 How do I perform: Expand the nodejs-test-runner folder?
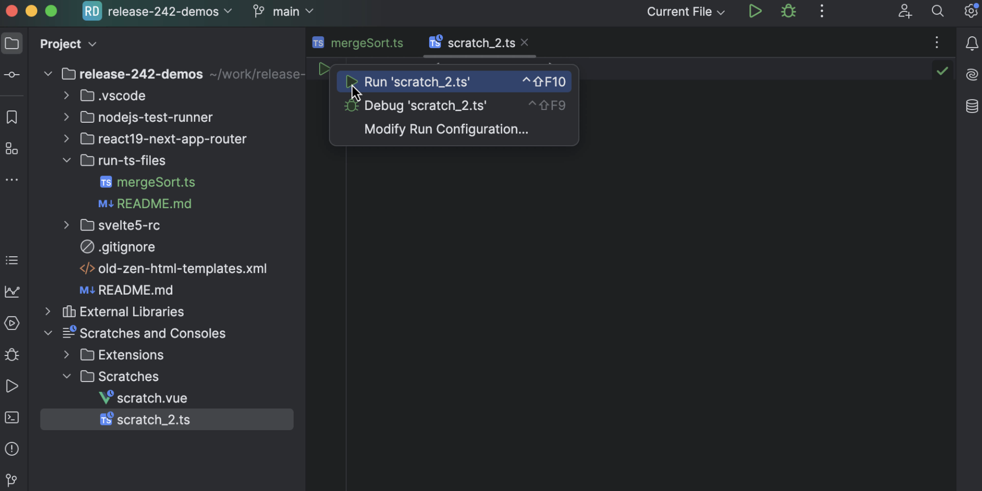[x=66, y=117]
